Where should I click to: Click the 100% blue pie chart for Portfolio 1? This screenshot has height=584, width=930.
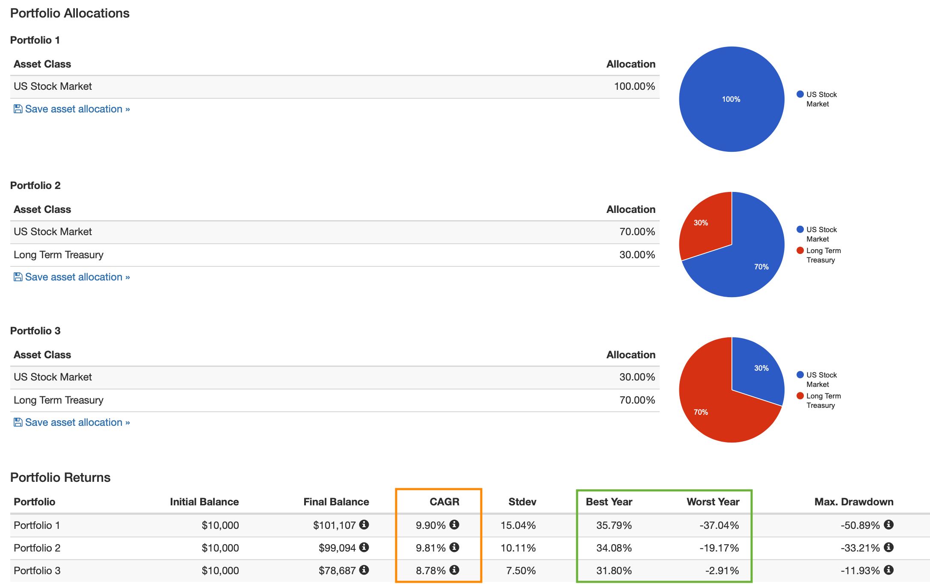(x=732, y=99)
